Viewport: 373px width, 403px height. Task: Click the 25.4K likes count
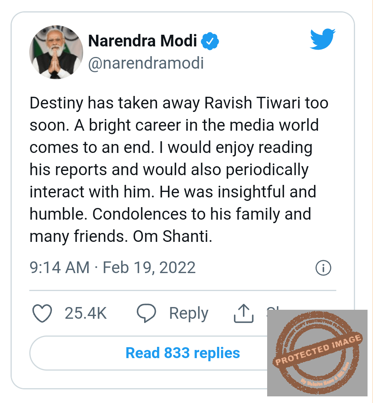coord(86,314)
